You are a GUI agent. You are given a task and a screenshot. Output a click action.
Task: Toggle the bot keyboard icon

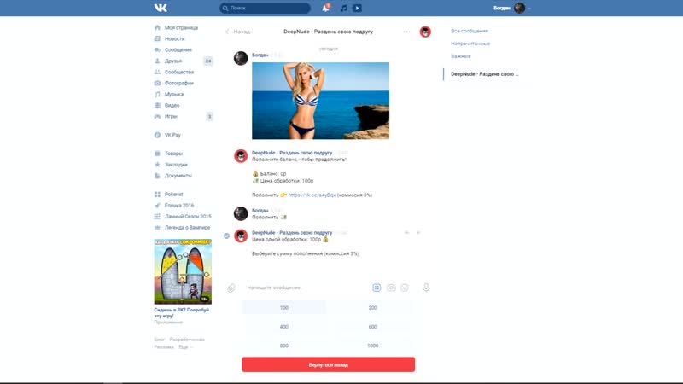pyautogui.click(x=377, y=288)
